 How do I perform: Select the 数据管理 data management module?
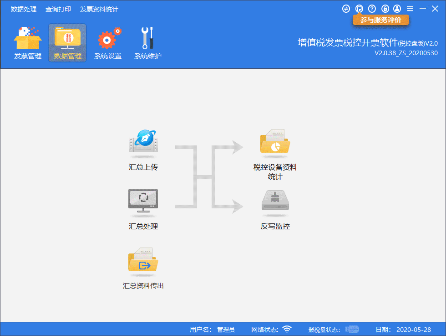67,42
